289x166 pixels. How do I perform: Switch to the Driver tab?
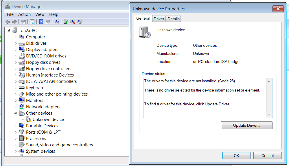pyautogui.click(x=159, y=19)
